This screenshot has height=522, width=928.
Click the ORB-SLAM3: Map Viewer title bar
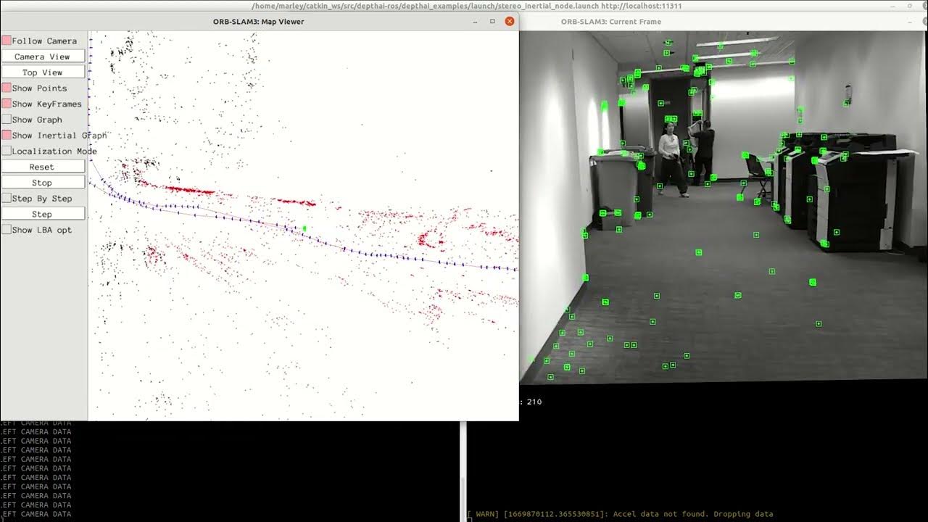259,22
